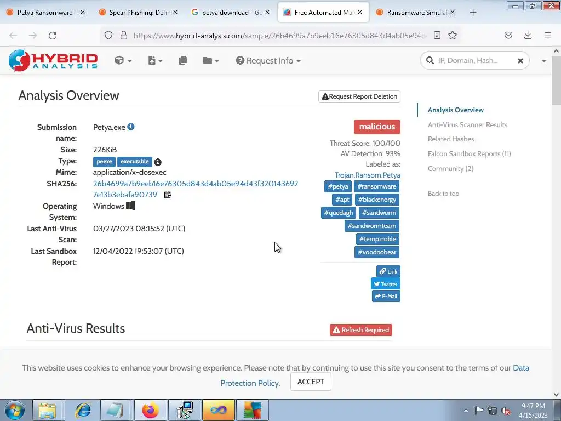The image size is (561, 421).
Task: Open the Data Protection Policy link
Action: pyautogui.click(x=375, y=375)
